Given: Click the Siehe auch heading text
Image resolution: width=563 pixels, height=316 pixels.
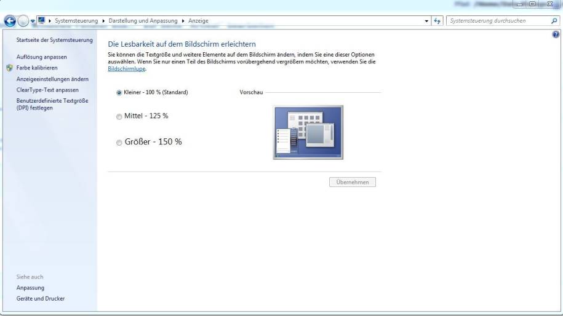Looking at the screenshot, I should point(30,277).
